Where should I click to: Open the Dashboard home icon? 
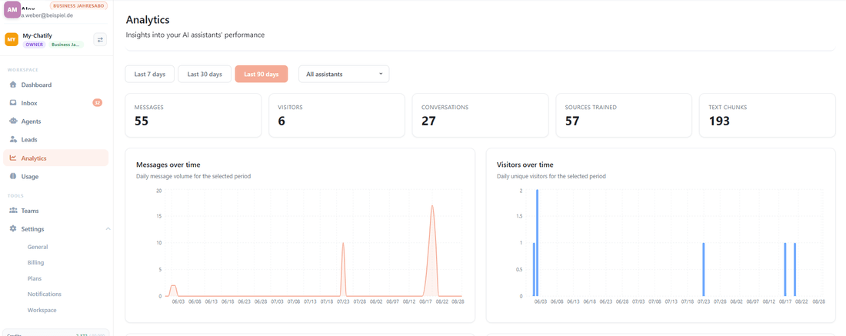(x=13, y=85)
